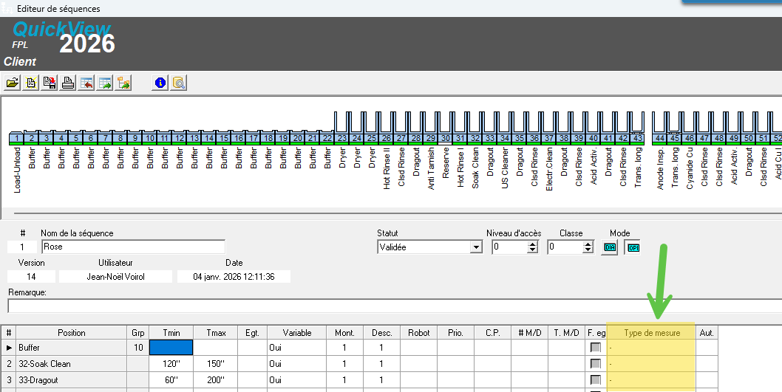Screen dimensions: 782x392
Task: Click the Open folder toolbar icon
Action: click(x=13, y=83)
